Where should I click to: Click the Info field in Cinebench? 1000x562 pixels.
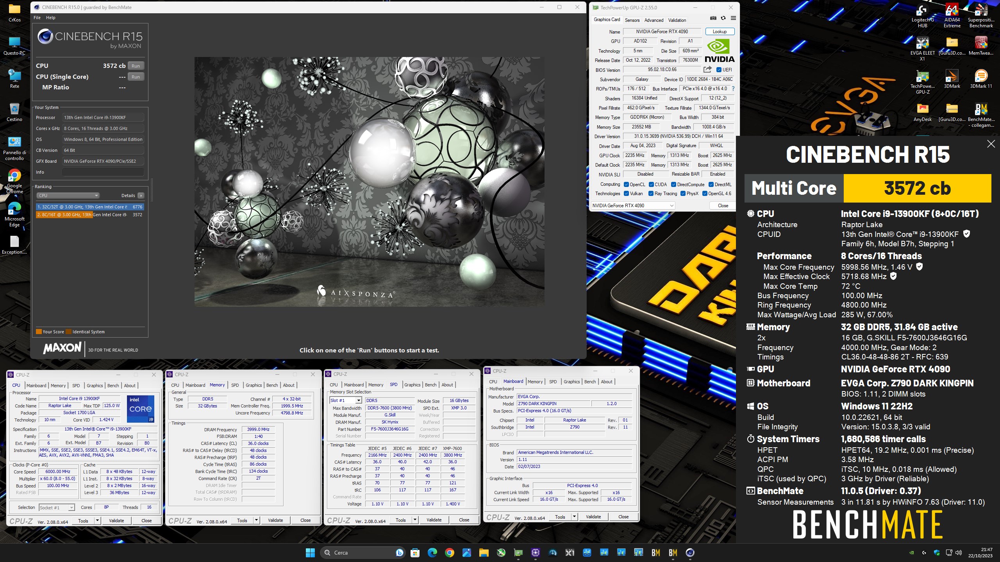pyautogui.click(x=103, y=172)
